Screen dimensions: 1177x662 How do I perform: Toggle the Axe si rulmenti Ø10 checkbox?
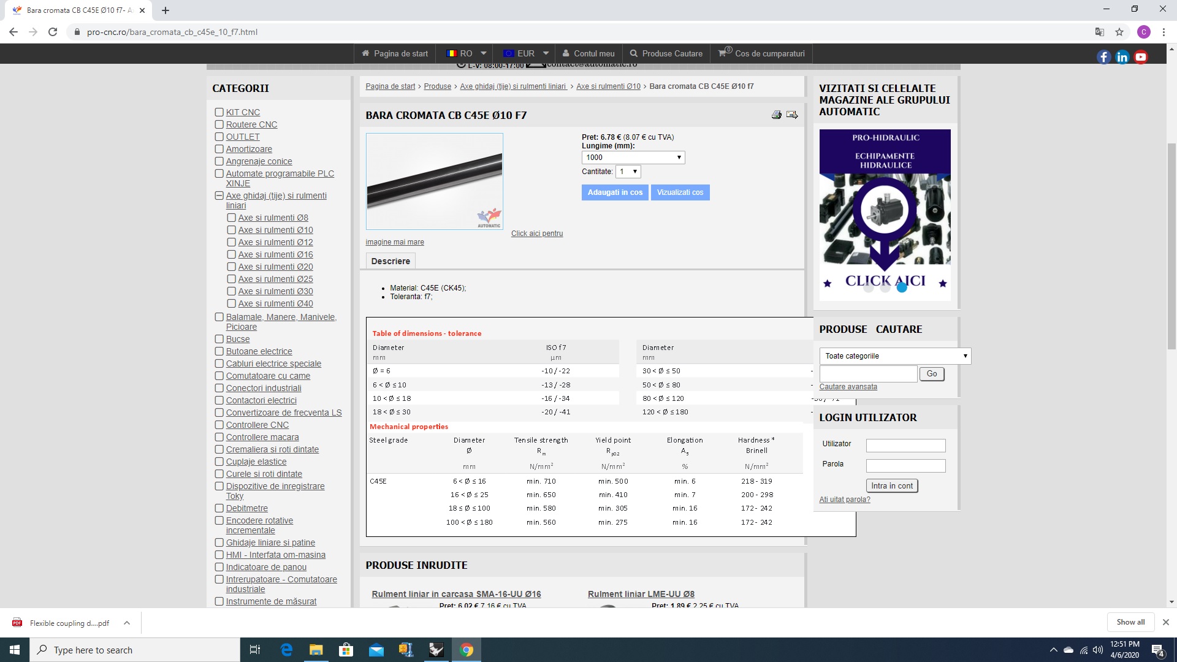[231, 230]
